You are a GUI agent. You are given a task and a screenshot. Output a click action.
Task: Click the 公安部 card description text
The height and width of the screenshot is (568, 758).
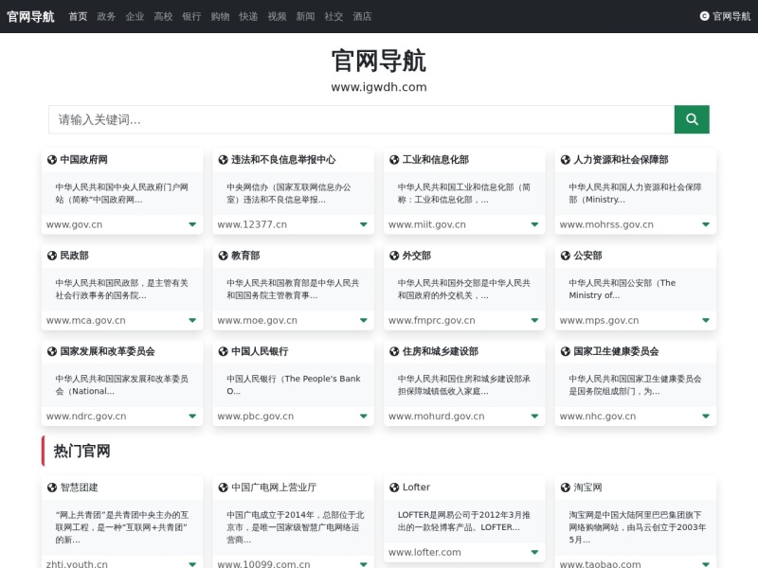pos(623,289)
